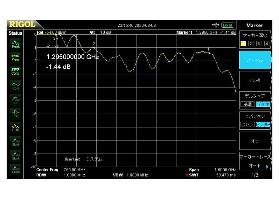
Task: Set スパンペア to スパン option
Action: pyautogui.click(x=247, y=124)
